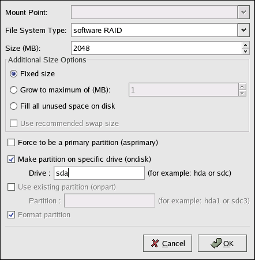
Task: Increase Size (MB) with up arrow
Action: 246,45
